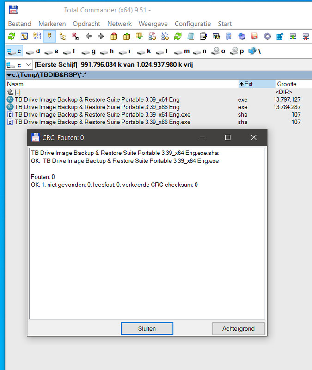Open the URL new connection icon
312x370 pixels.
[165, 37]
